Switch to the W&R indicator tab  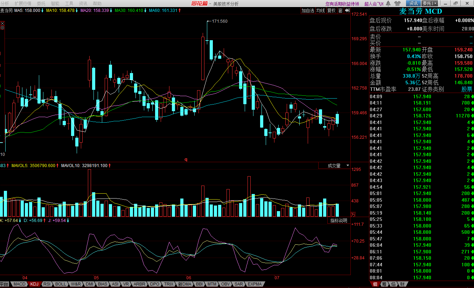click(76, 284)
